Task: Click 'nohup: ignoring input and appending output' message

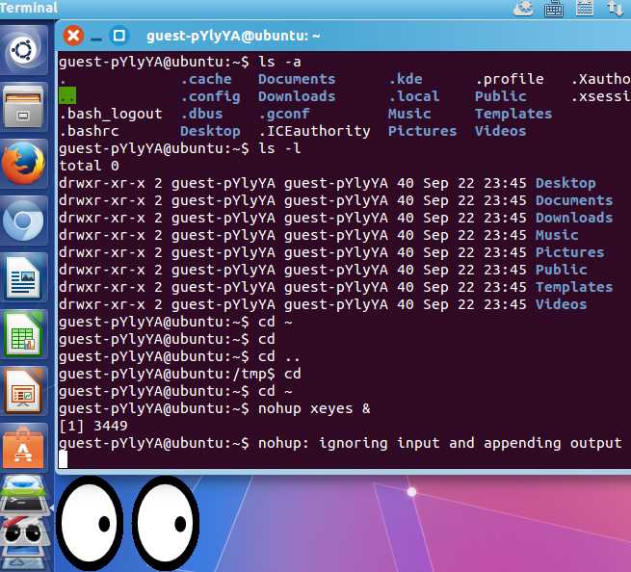Action: pyautogui.click(x=440, y=443)
